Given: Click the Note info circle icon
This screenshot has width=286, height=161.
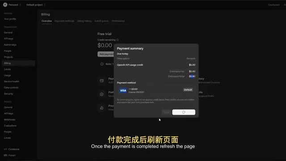Looking at the screenshot, I should coord(102,64).
